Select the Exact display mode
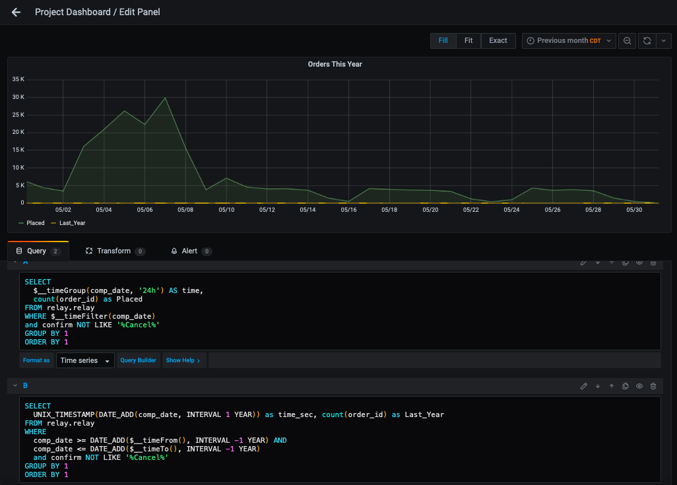This screenshot has height=485, width=677. (498, 41)
